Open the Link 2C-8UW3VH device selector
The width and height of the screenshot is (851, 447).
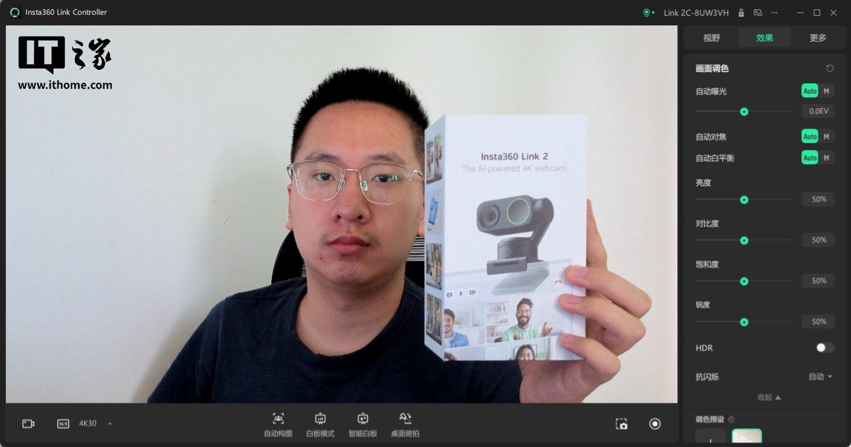click(x=696, y=12)
